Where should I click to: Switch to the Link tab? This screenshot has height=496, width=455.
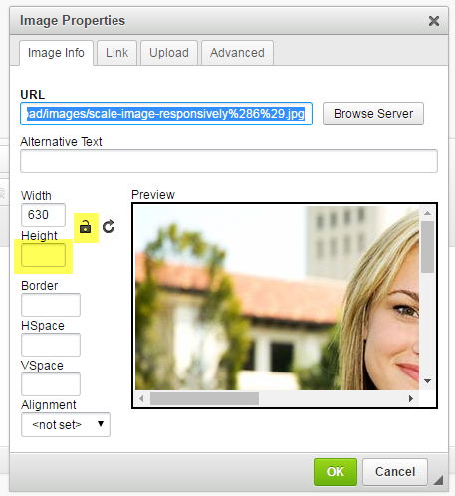[116, 53]
